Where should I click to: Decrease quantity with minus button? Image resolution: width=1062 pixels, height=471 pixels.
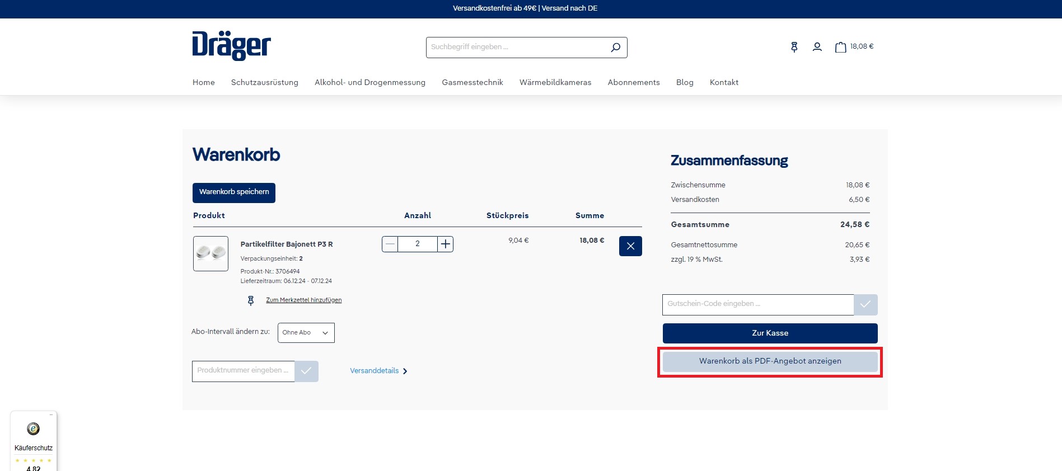[390, 244]
